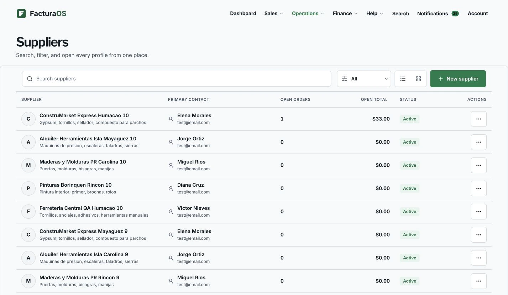Open actions menu for Maderas y Molduras PR Rincon 9
The height and width of the screenshot is (295, 508).
478,281
